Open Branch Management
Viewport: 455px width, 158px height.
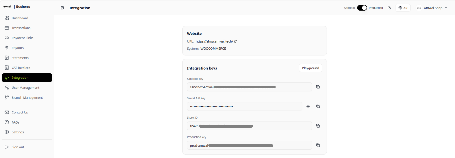click(27, 97)
